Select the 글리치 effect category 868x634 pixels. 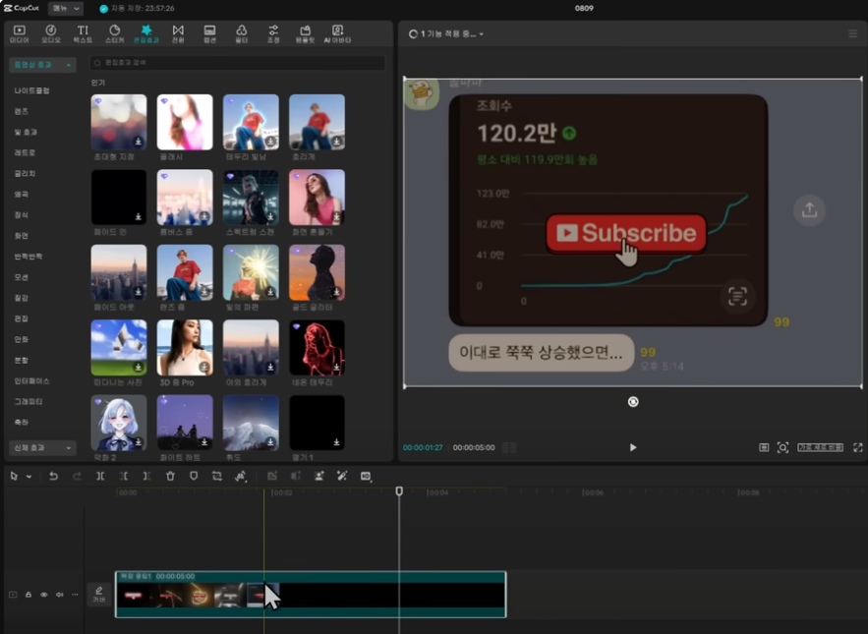click(25, 173)
